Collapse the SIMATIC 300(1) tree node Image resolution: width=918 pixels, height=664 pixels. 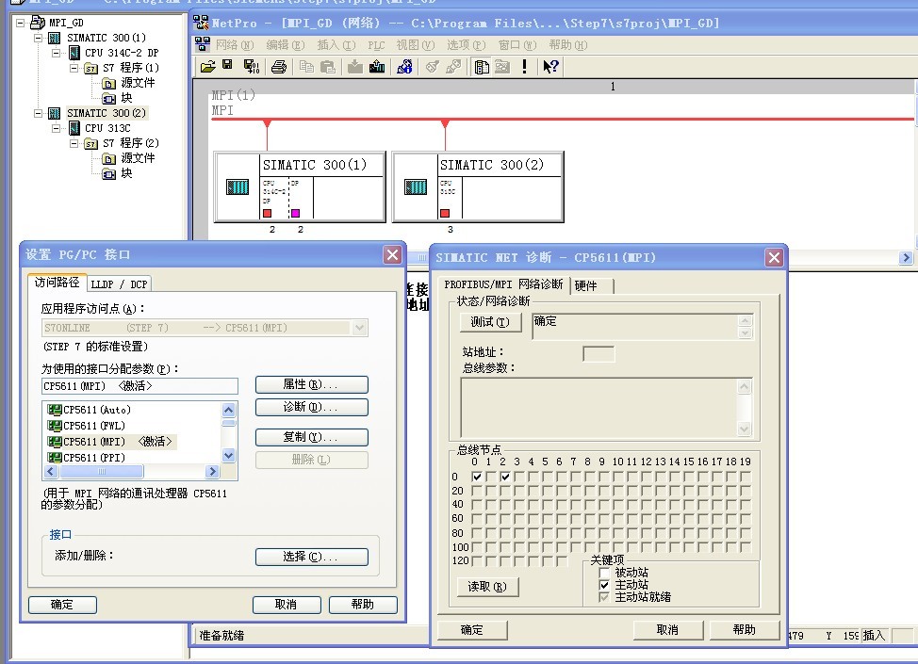[39, 38]
